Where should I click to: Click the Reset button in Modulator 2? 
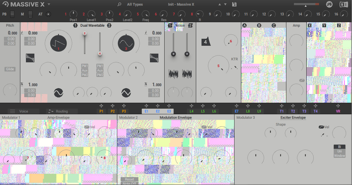pos(129,179)
